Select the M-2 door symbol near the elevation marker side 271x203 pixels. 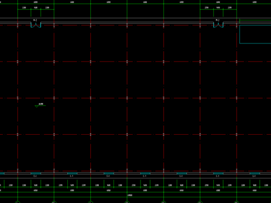tap(36, 25)
